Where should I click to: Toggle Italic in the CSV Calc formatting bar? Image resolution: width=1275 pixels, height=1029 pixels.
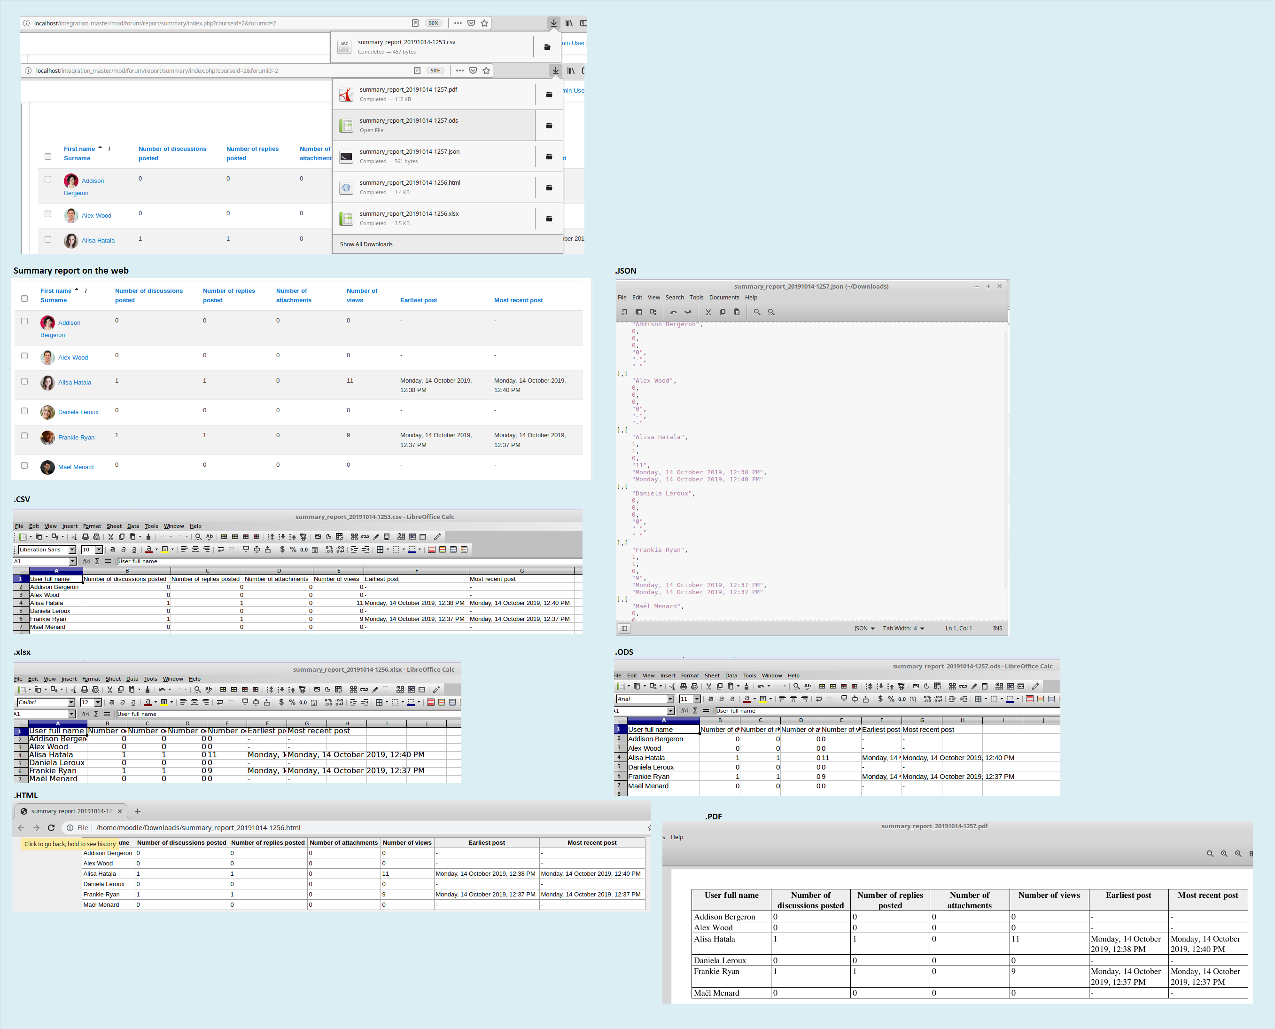pos(123,550)
